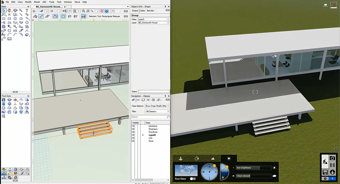Expand the Filter All Classes dropdown
The image size is (340, 184).
click(x=157, y=111)
